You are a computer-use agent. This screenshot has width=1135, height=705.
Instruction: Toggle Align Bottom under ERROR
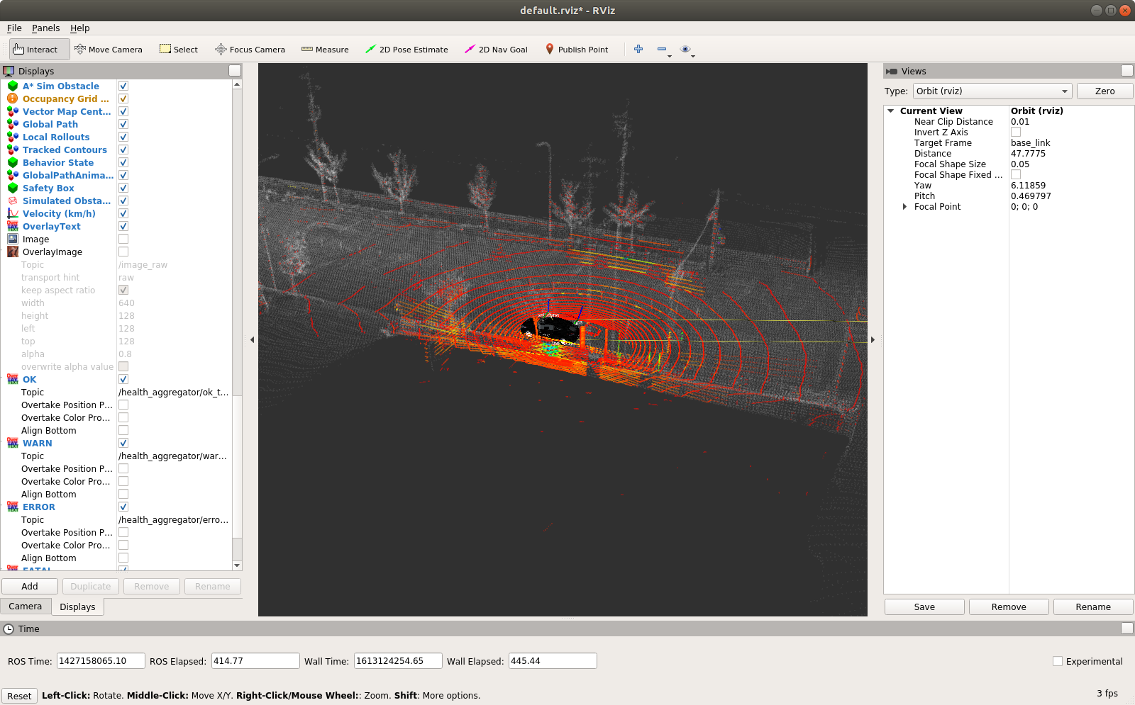pos(123,558)
